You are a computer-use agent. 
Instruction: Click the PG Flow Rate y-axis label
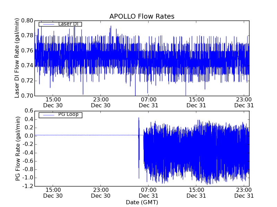tap(18, 149)
